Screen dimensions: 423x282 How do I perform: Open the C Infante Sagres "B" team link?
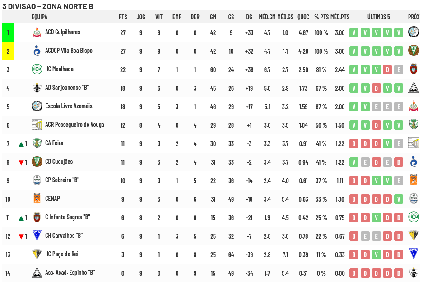click(x=68, y=217)
